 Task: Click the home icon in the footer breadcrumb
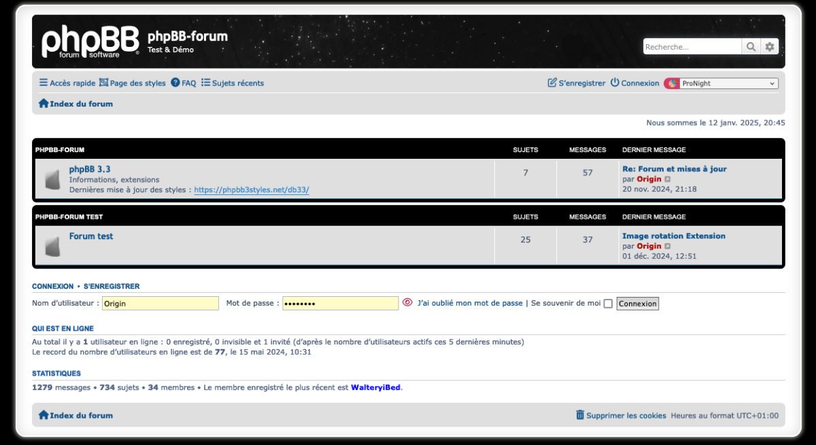[44, 415]
